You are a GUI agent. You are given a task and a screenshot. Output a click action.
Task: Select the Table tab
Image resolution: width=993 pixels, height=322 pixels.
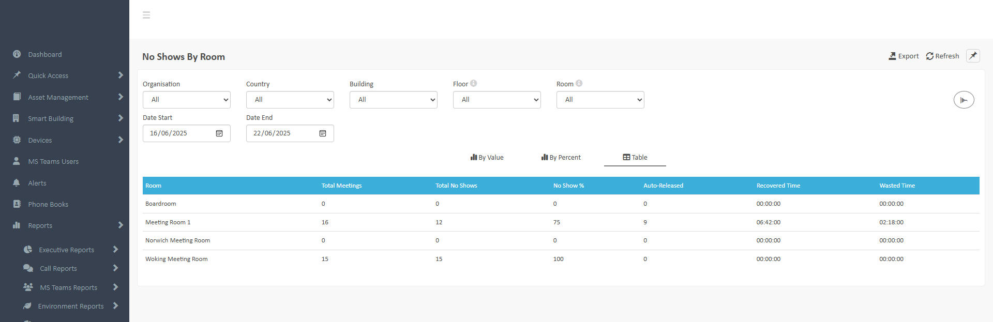(x=635, y=158)
